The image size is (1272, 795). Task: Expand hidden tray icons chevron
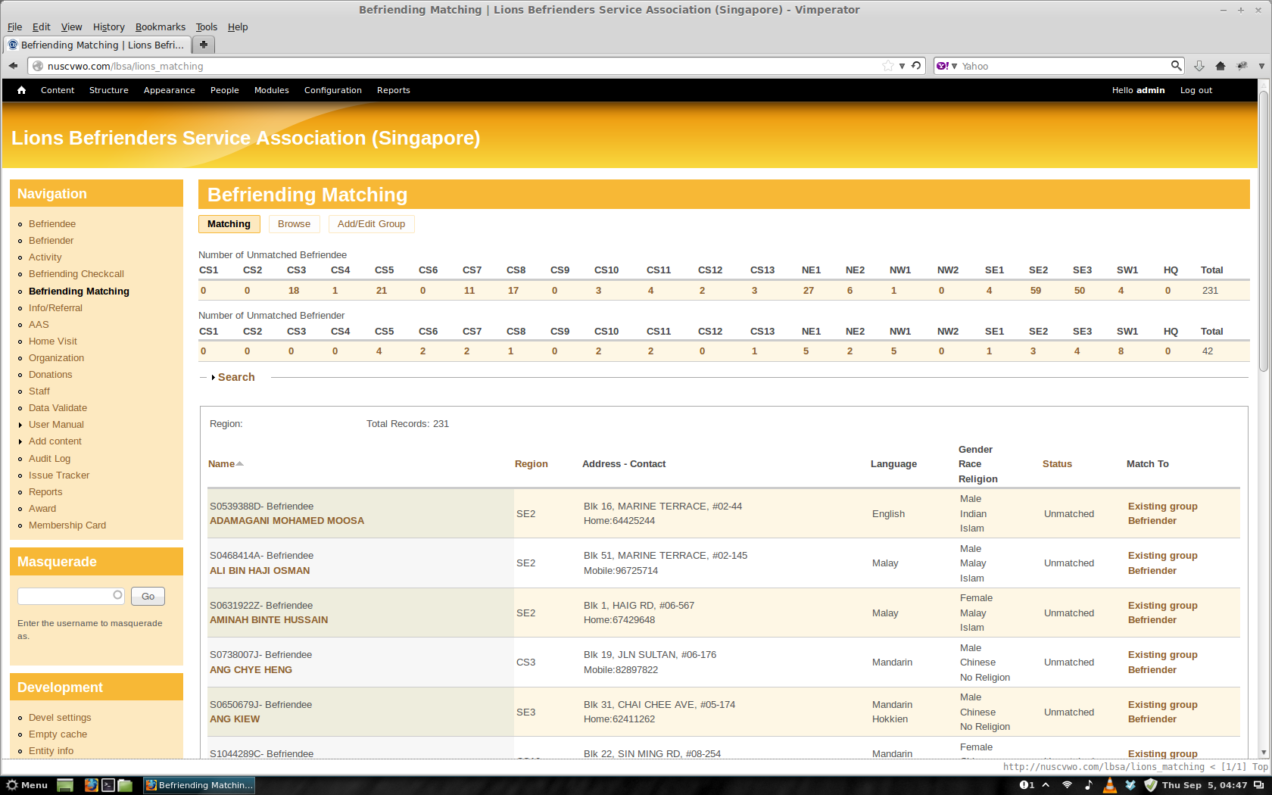tap(1046, 785)
